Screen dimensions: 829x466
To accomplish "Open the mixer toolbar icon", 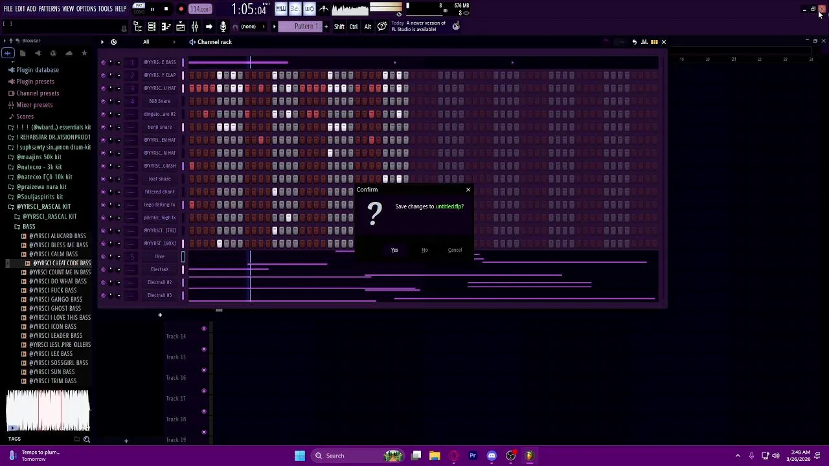I will point(194,27).
